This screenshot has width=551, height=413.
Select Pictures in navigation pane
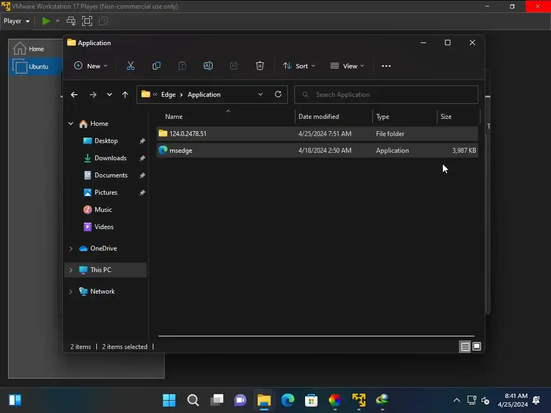tap(106, 193)
